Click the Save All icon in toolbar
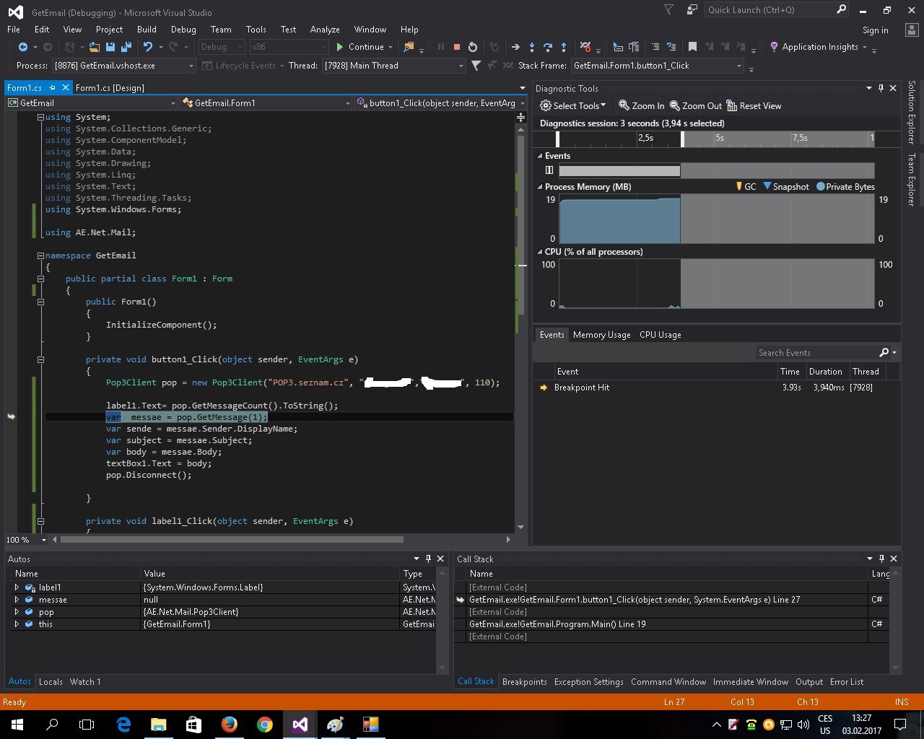Viewport: 924px width, 739px height. click(x=126, y=47)
